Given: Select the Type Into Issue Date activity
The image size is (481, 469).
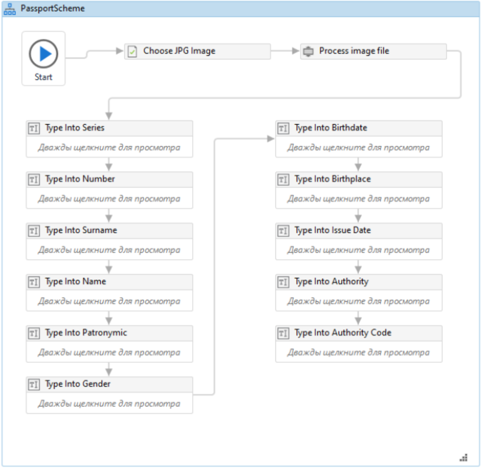Looking at the screenshot, I should click(x=332, y=230).
